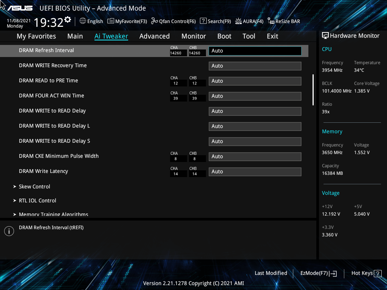
Task: Expand Skew Control submenu
Action: pos(34,187)
